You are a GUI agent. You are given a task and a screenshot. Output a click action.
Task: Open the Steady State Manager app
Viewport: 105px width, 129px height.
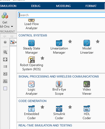point(31,47)
